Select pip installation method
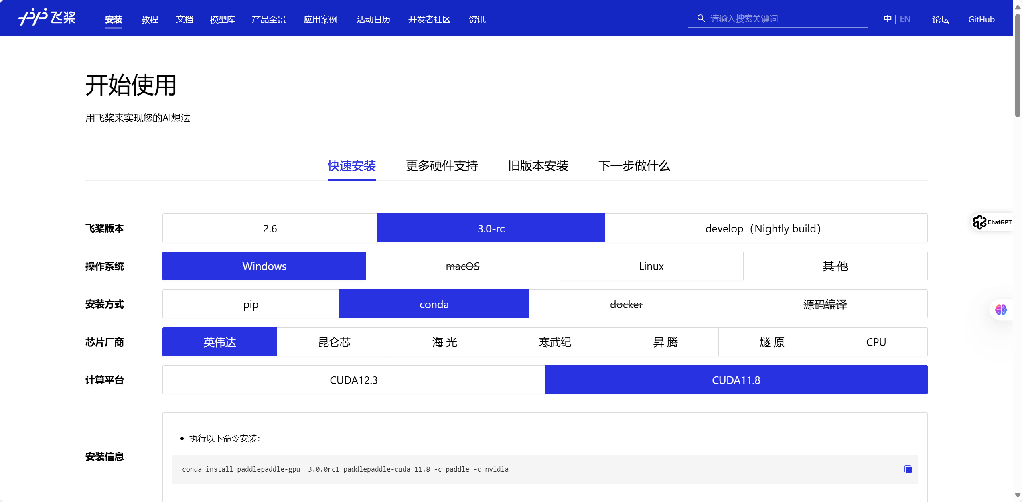This screenshot has height=502, width=1022. (x=251, y=304)
